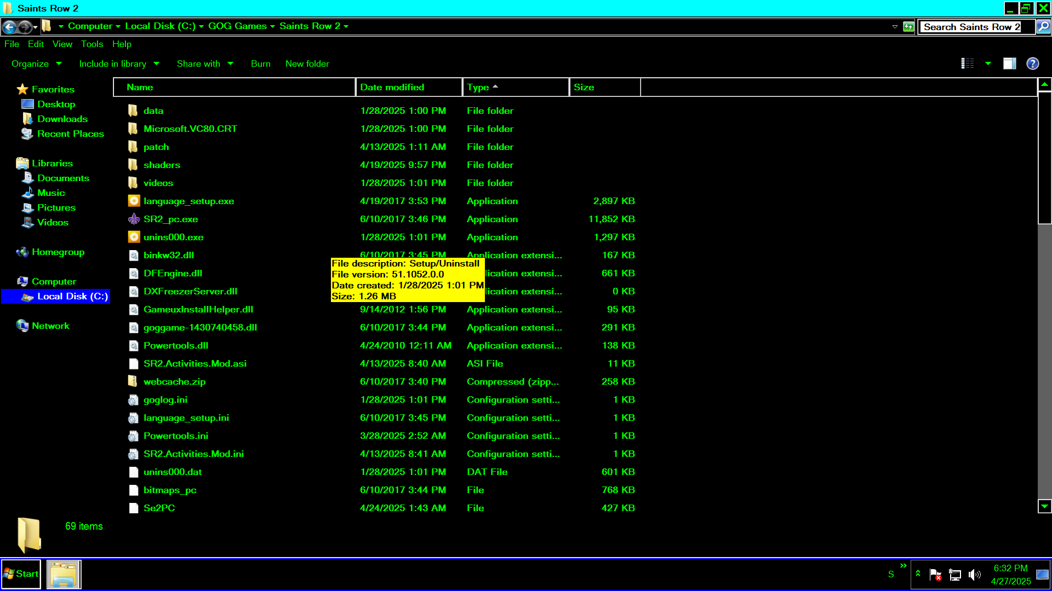
Task: Select the unins000.exe icon
Action: [134, 237]
